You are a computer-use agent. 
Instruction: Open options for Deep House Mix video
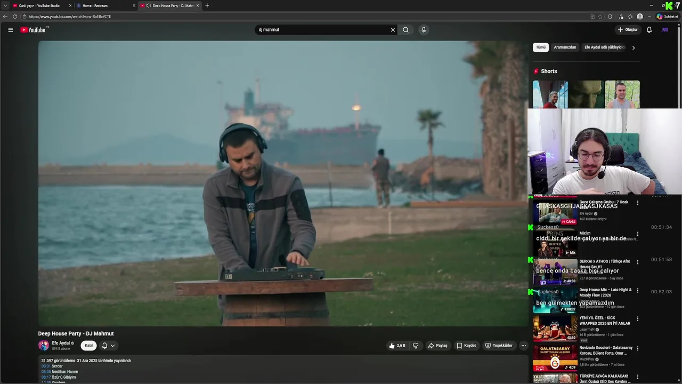click(637, 291)
